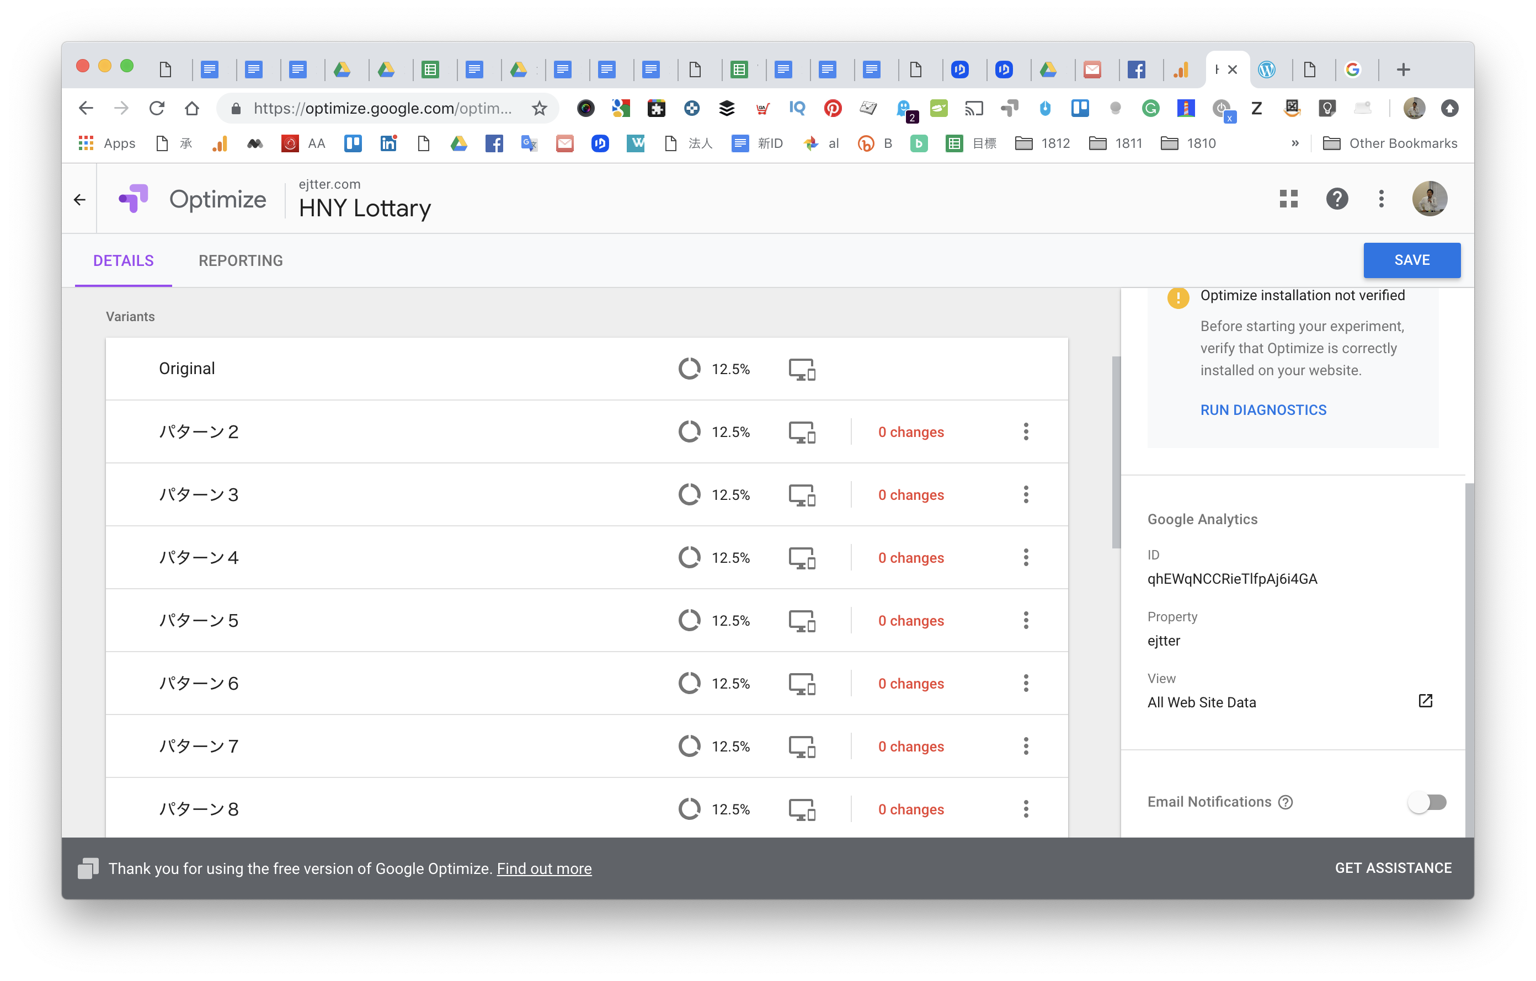The height and width of the screenshot is (981, 1536).
Task: Switch to the REPORTING tab
Action: [x=241, y=260]
